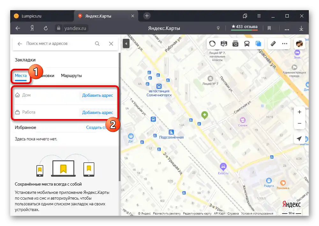Image resolution: width=319 pixels, height=226 pixels.
Task: Click Добавить адрес for Работа
Action: point(97,112)
